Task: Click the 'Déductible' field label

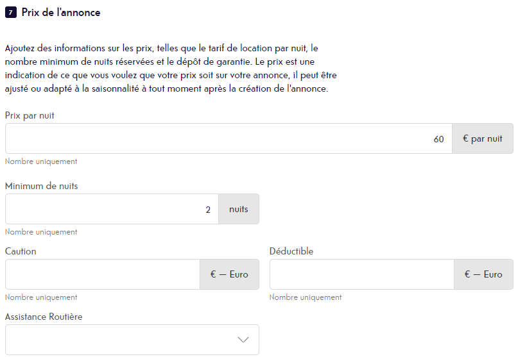Action: click(291, 251)
